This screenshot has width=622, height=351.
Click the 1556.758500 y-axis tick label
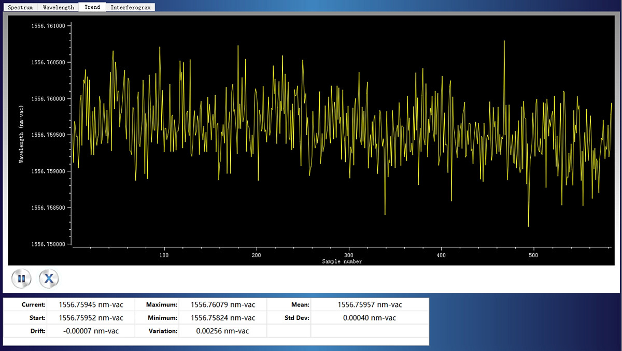pyautogui.click(x=48, y=208)
